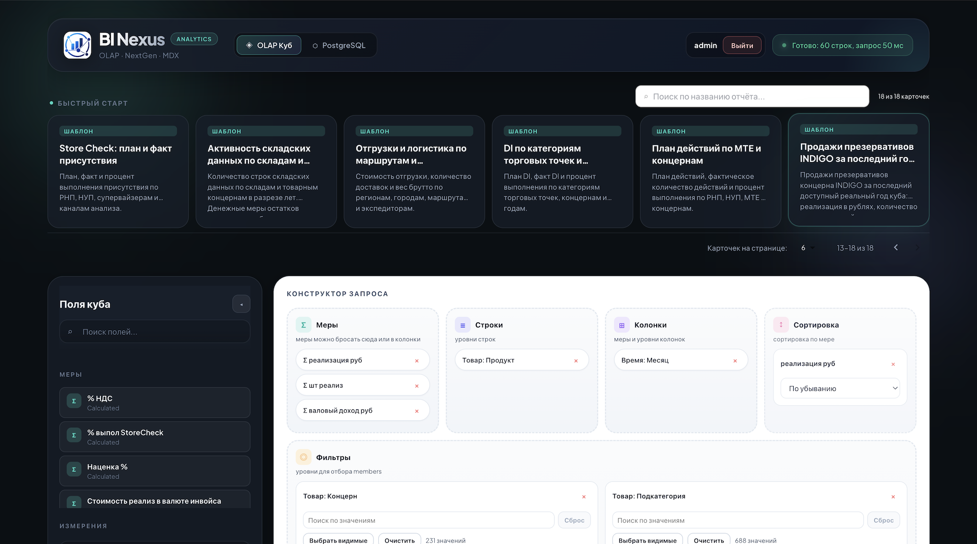Remove the Товар: Подкатегория filter
The width and height of the screenshot is (977, 544).
[x=893, y=497]
